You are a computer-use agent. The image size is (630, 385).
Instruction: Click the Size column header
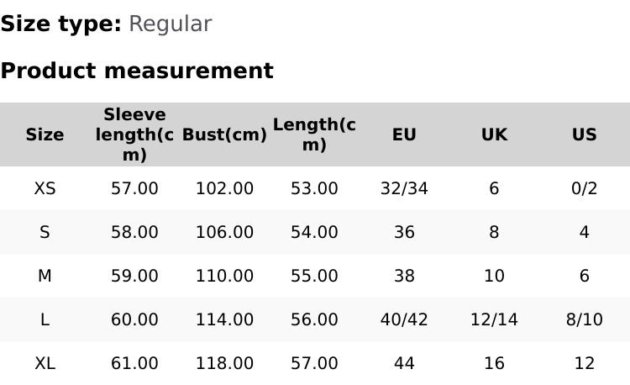[x=45, y=134]
